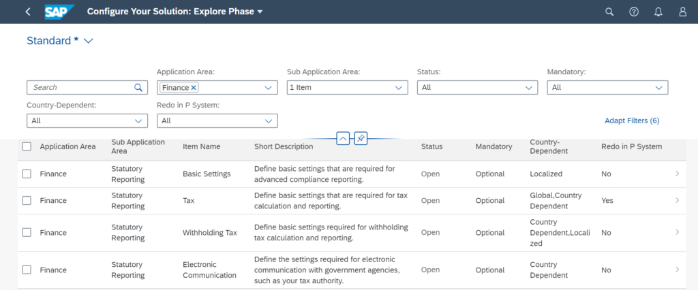Click the Mandatory column header
Image resolution: width=698 pixels, height=290 pixels.
tap(494, 146)
